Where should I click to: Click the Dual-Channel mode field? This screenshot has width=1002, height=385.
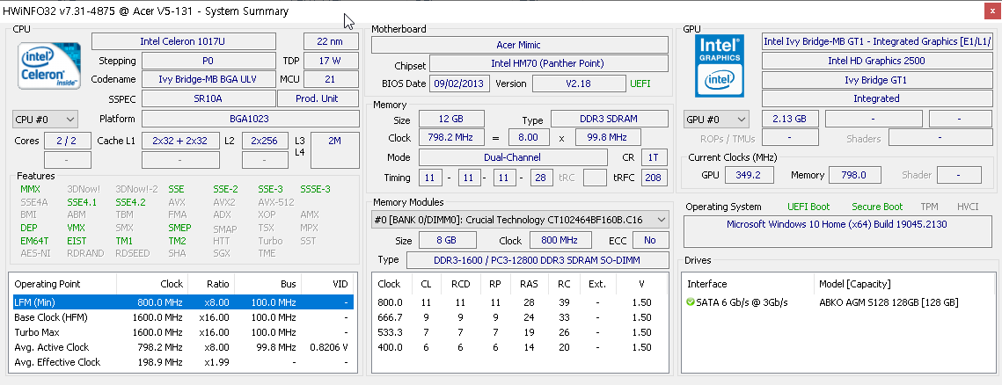[x=513, y=157]
